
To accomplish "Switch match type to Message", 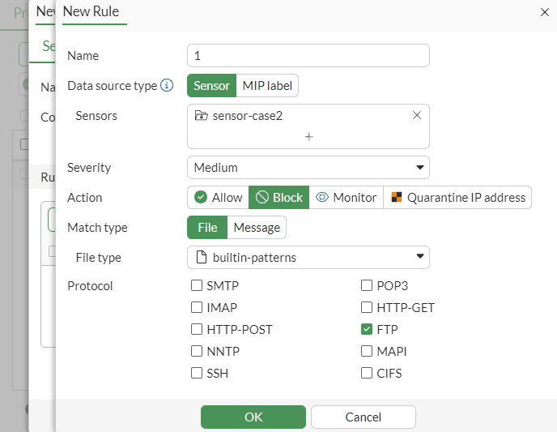I will 257,228.
